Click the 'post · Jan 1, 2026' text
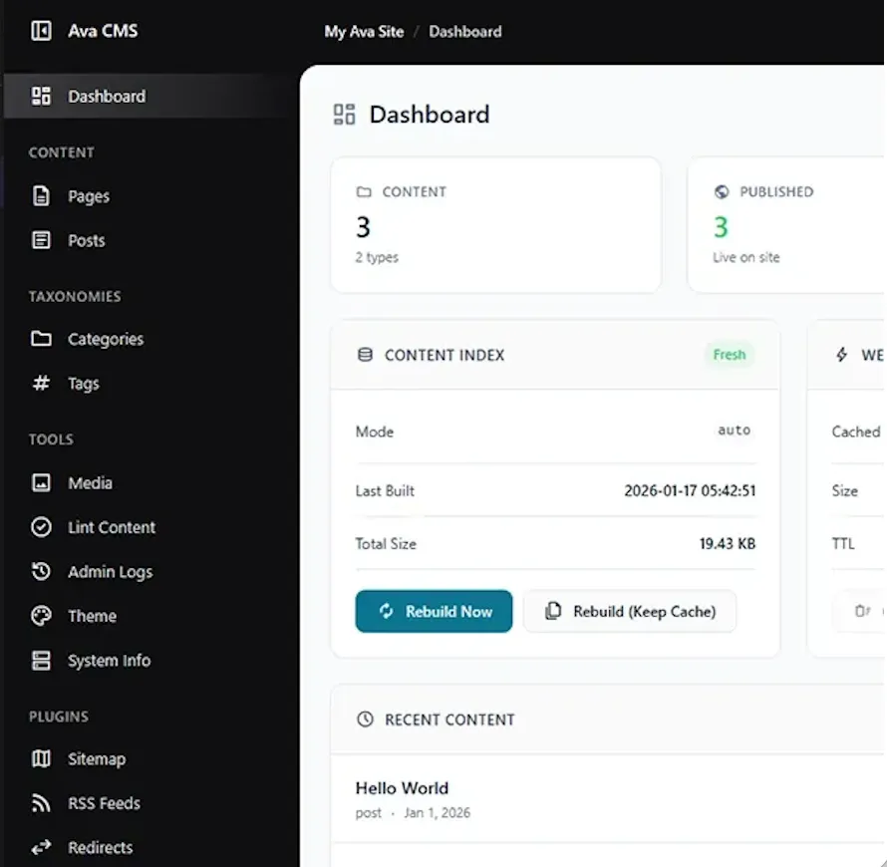Screen dimensions: 887x867 click(x=413, y=813)
